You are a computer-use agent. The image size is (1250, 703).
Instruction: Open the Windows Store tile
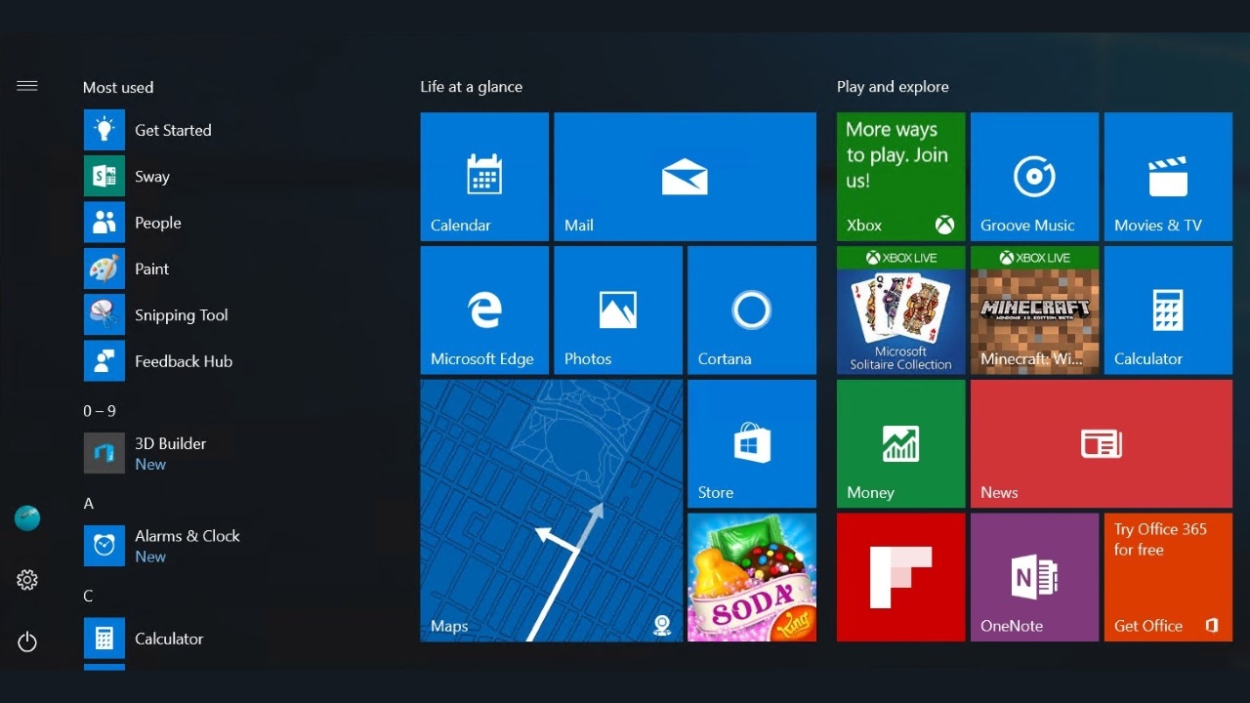[x=751, y=443]
